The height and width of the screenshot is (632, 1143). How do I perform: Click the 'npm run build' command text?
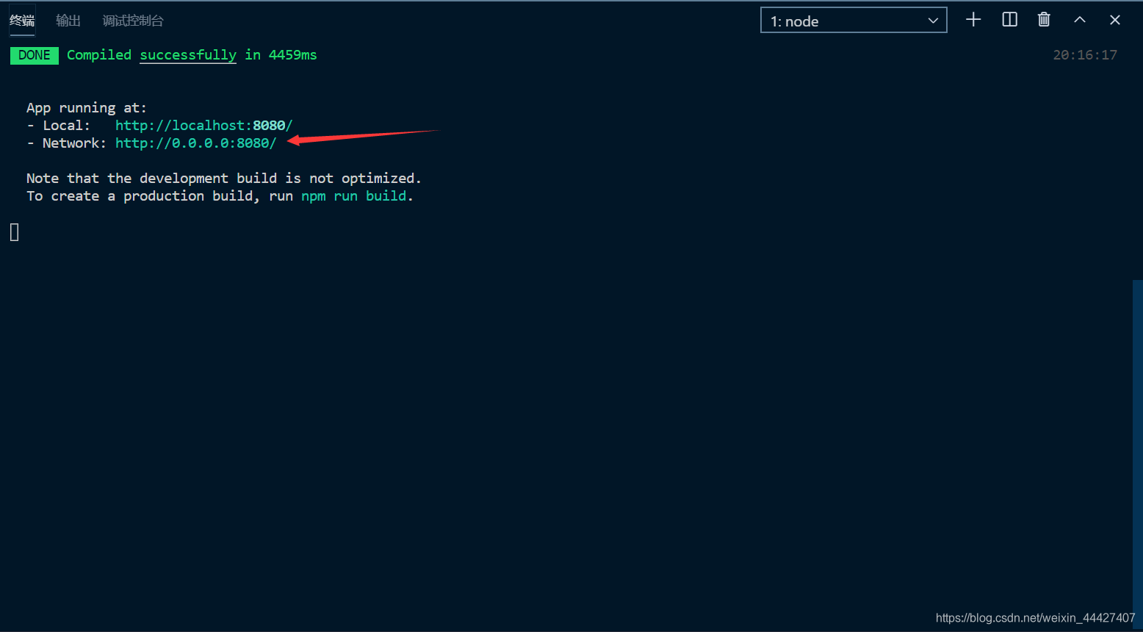(354, 196)
